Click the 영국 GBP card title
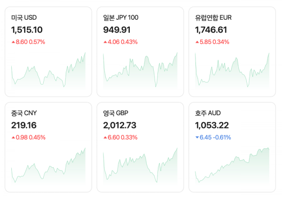 [116, 113]
